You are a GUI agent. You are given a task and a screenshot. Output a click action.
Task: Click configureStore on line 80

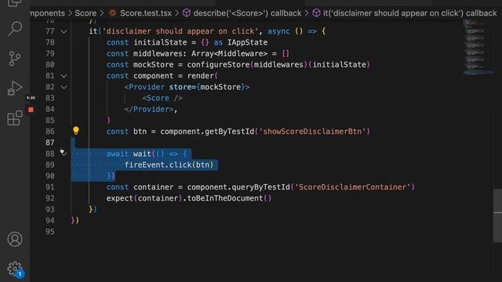click(x=218, y=64)
